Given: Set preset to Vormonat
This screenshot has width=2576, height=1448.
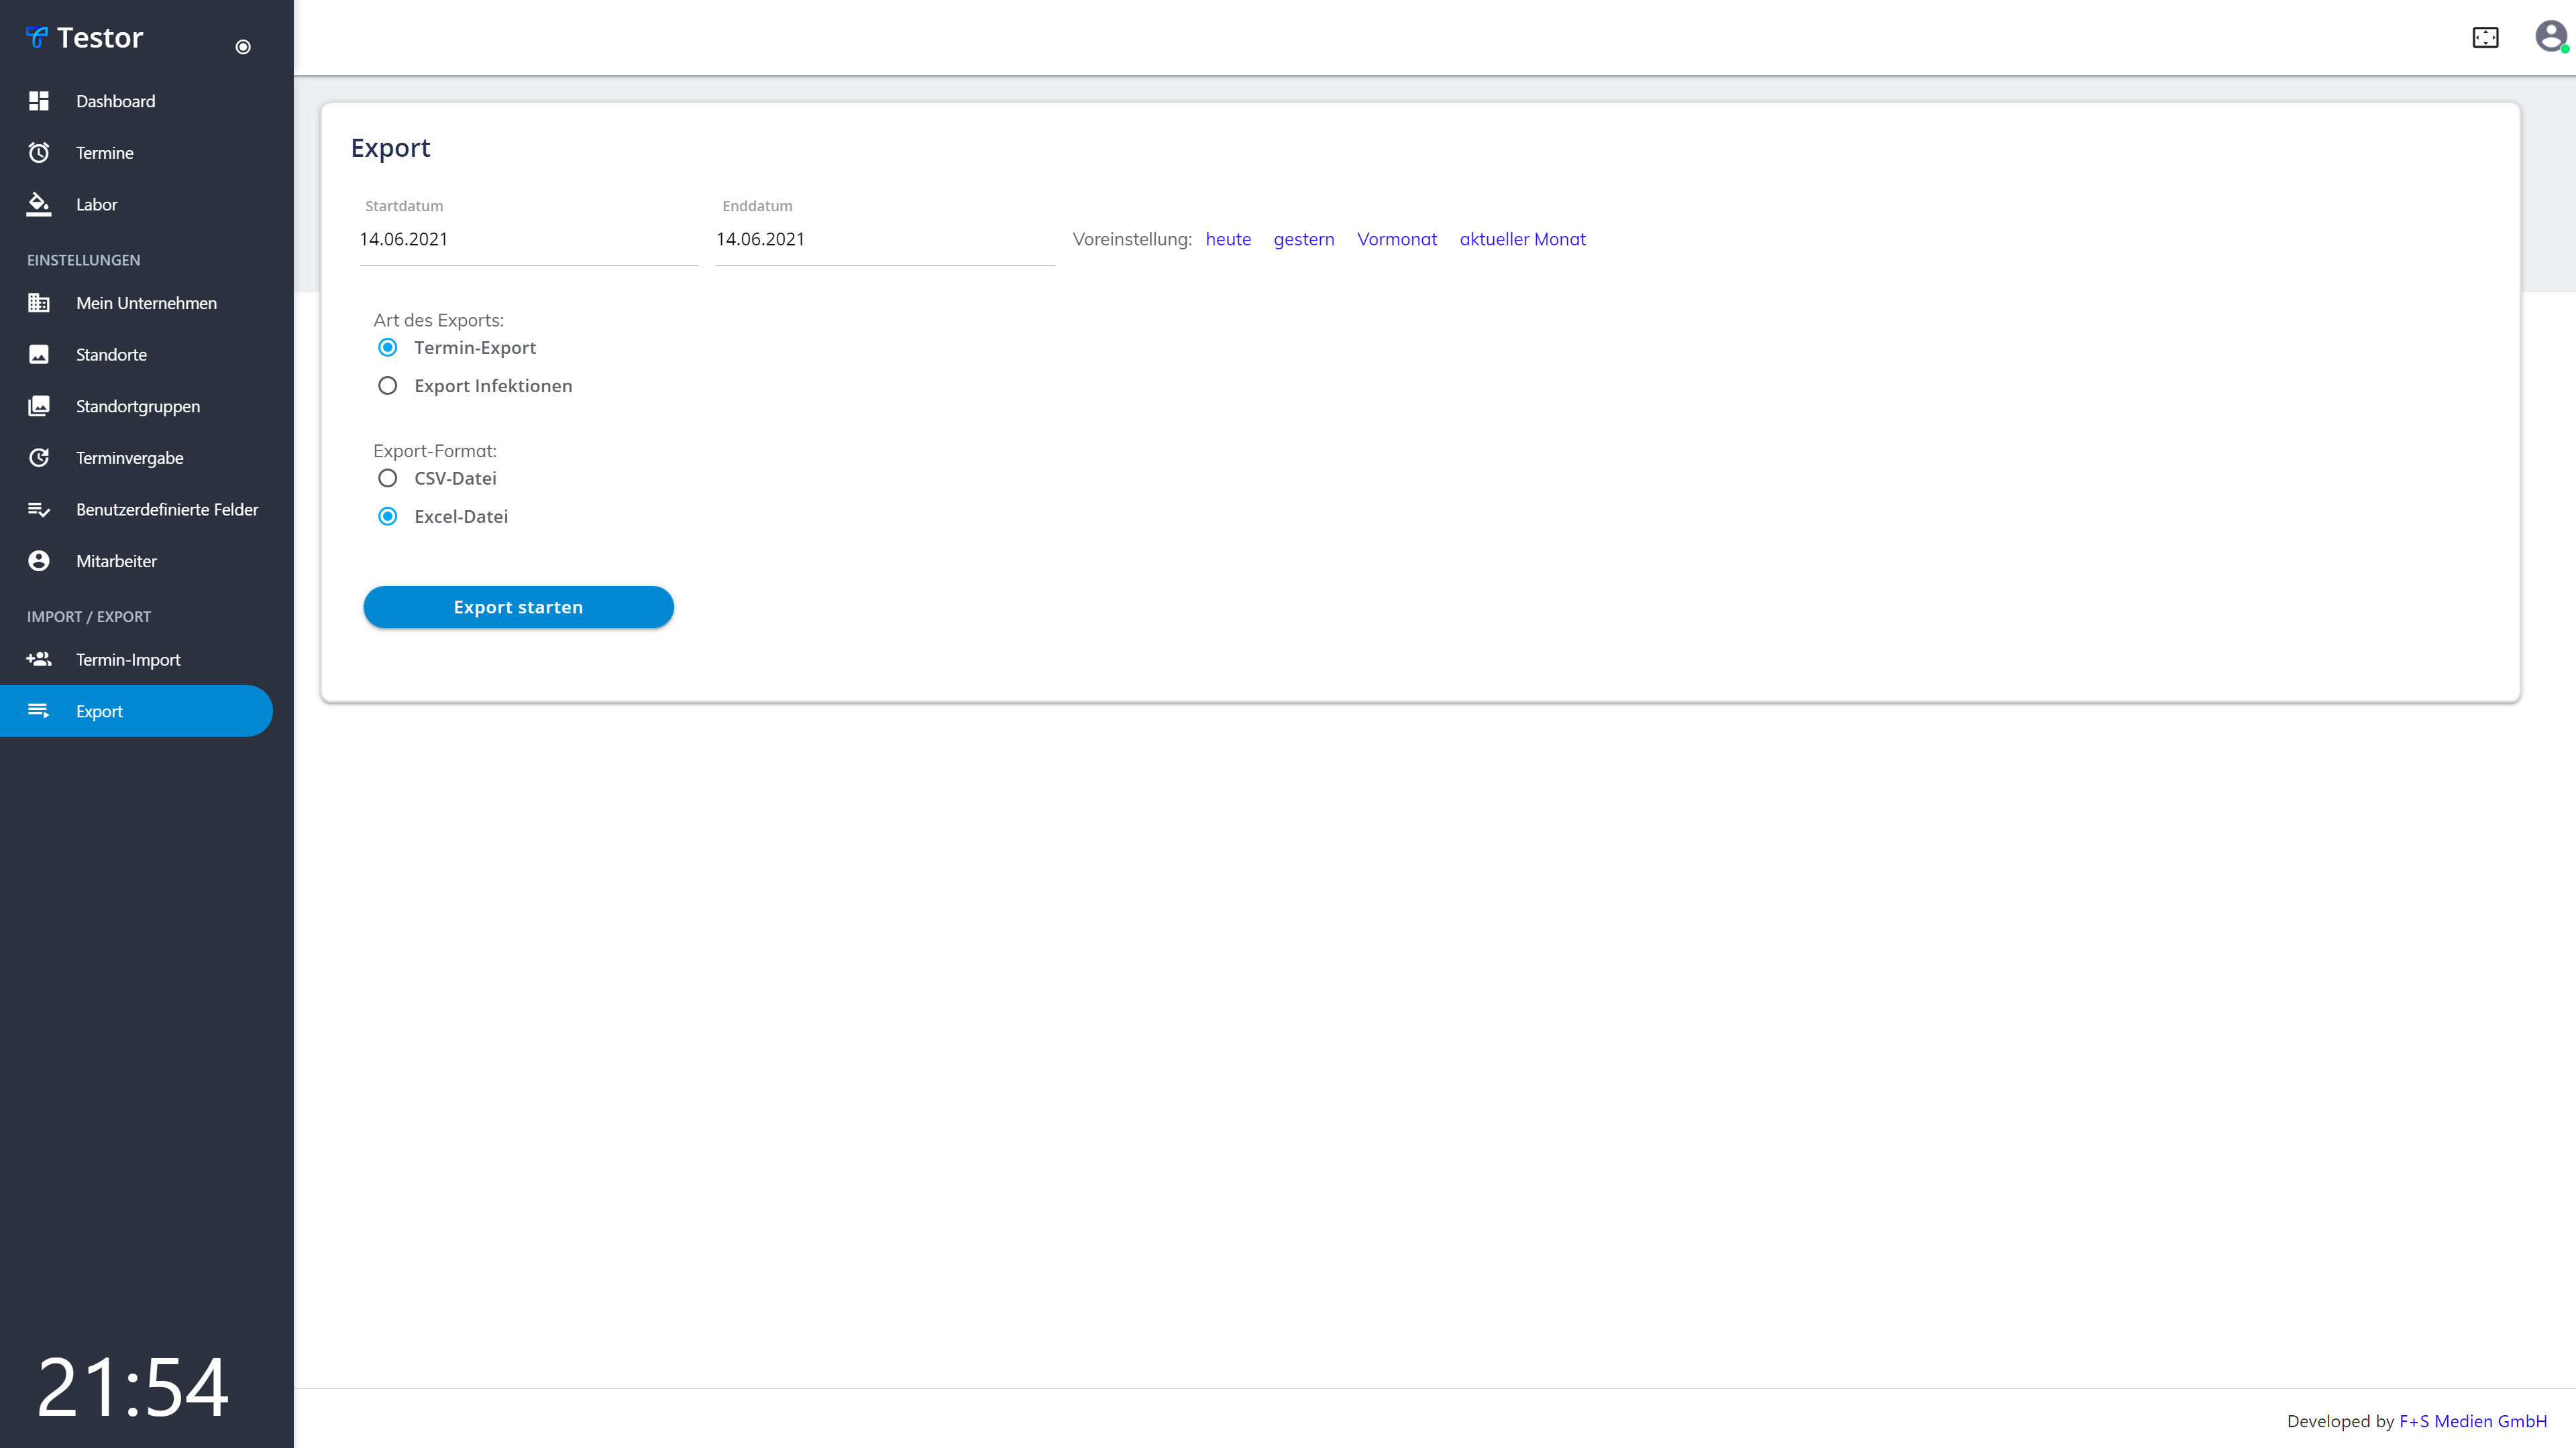Looking at the screenshot, I should pos(1396,240).
